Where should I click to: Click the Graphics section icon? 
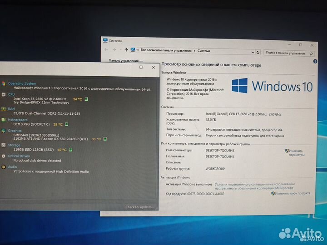4,131
